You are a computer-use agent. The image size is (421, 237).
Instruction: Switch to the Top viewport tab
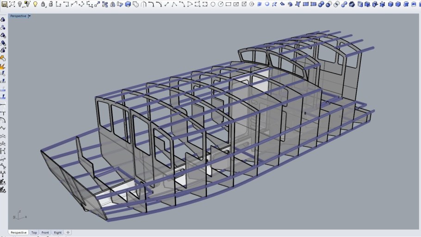(34, 232)
